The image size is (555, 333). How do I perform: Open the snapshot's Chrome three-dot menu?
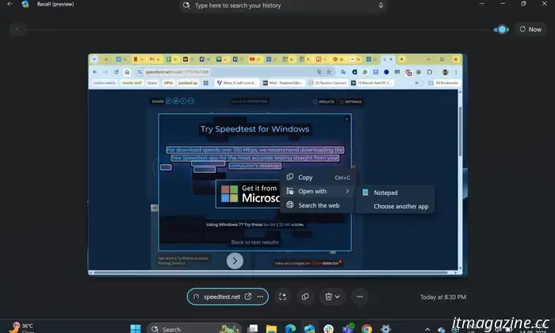point(456,72)
